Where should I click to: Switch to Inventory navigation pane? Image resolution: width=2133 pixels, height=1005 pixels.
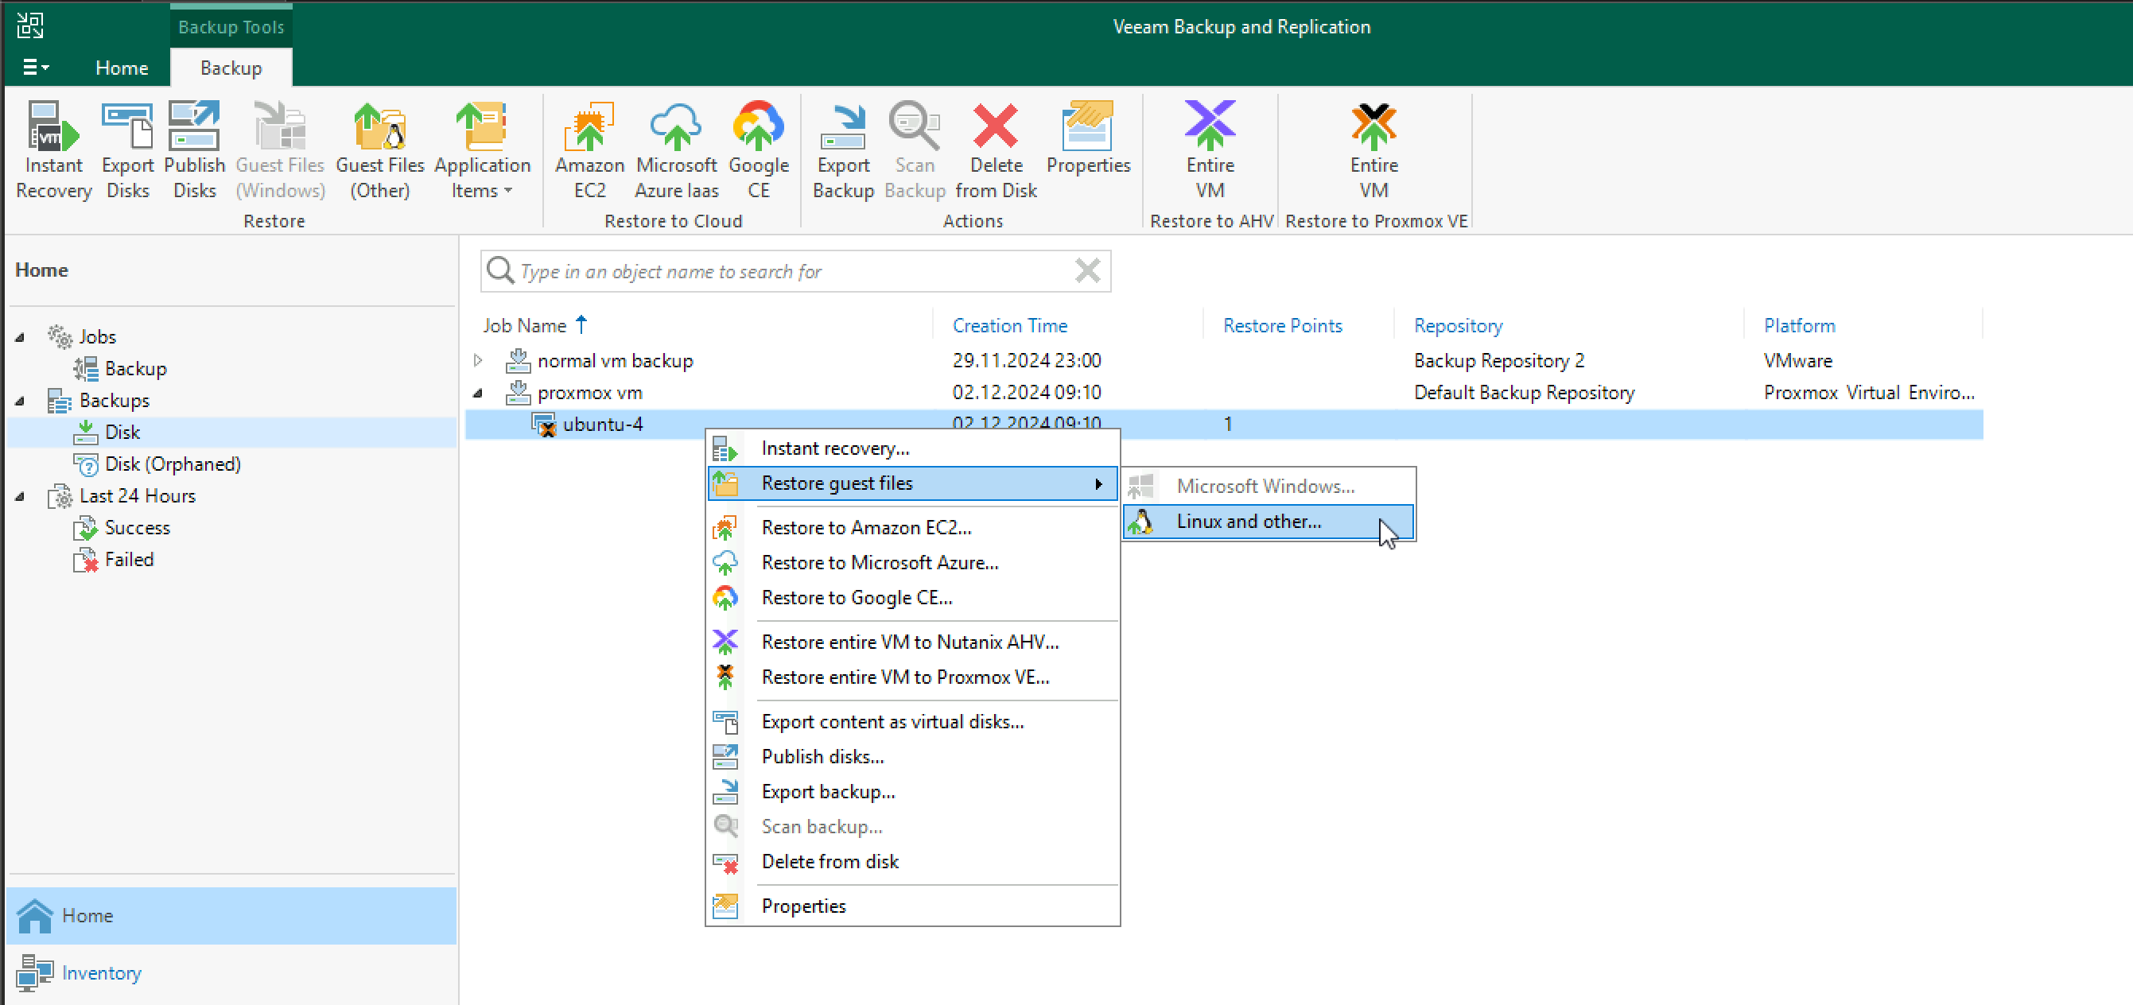(x=231, y=972)
